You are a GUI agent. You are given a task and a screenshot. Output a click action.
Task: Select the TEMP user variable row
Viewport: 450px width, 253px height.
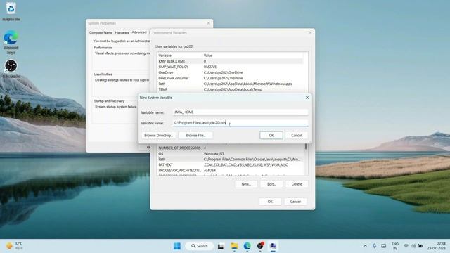230,89
